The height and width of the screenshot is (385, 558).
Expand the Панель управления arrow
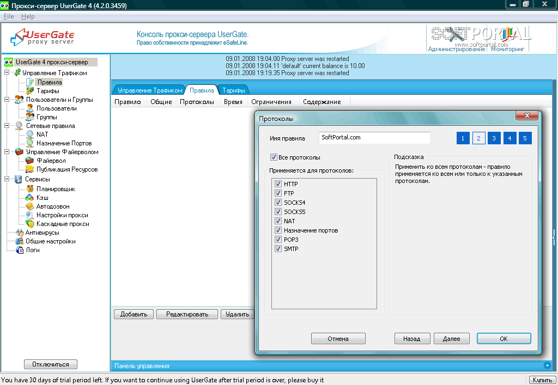(x=547, y=365)
